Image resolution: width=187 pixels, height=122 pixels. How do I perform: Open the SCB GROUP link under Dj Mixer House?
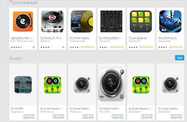click(x=135, y=112)
